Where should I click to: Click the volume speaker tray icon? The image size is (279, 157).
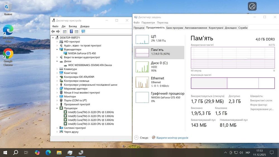pos(241,153)
